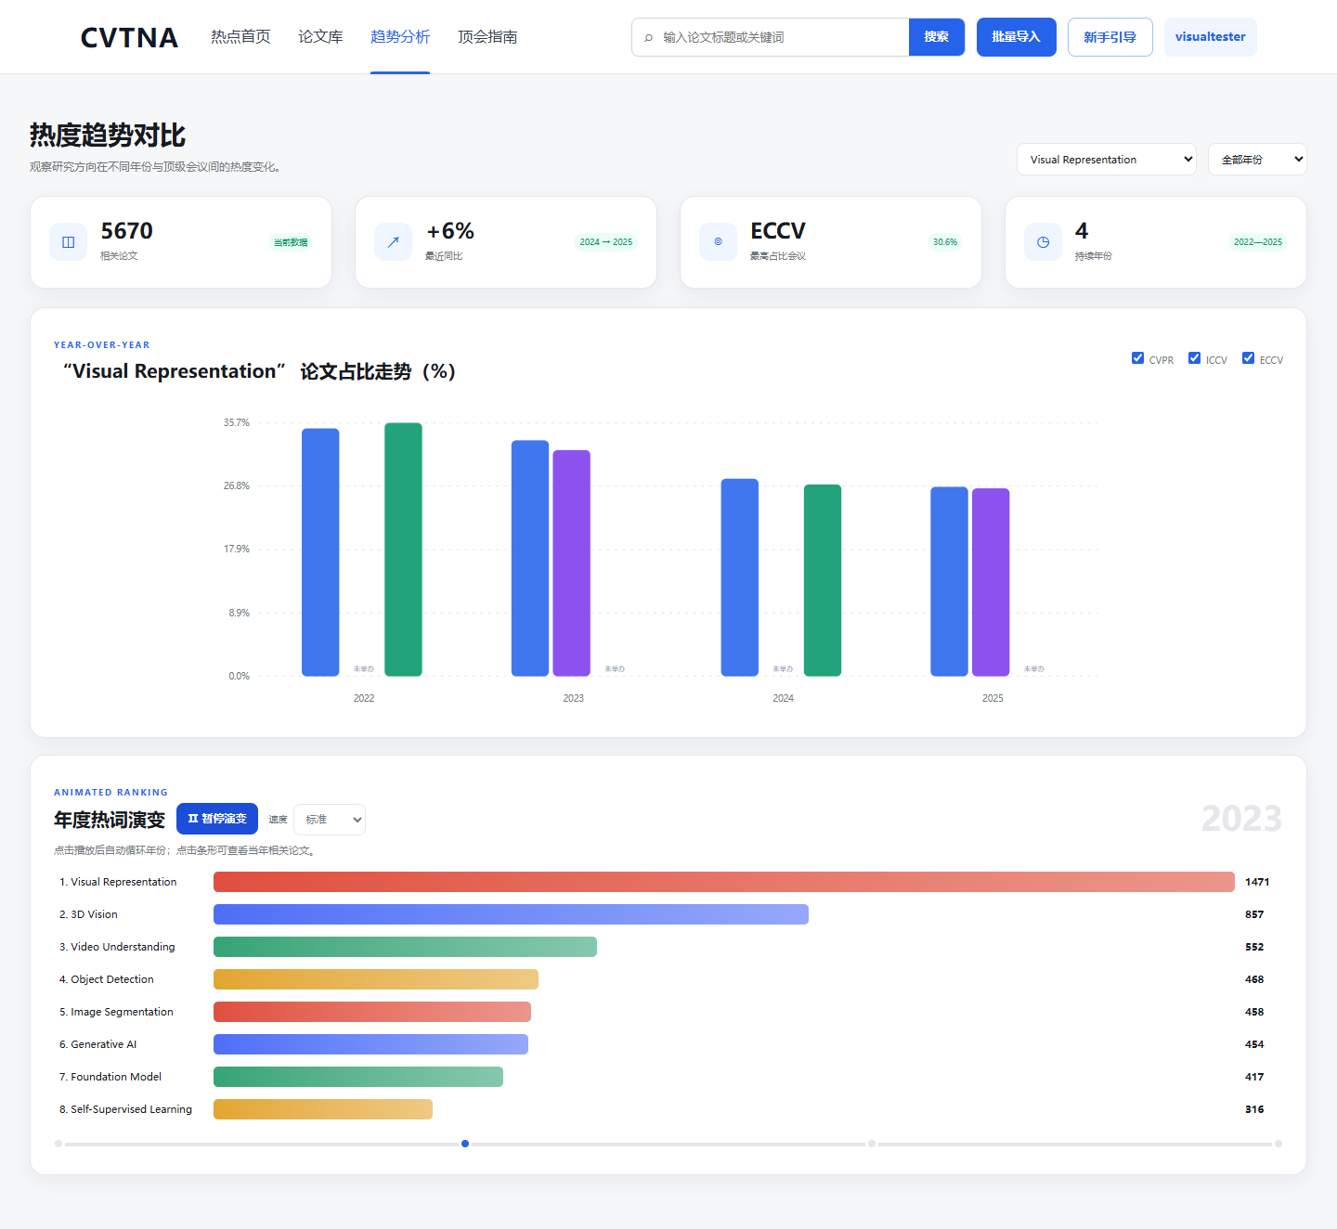Uncheck the CVPR legend checkbox

point(1137,358)
